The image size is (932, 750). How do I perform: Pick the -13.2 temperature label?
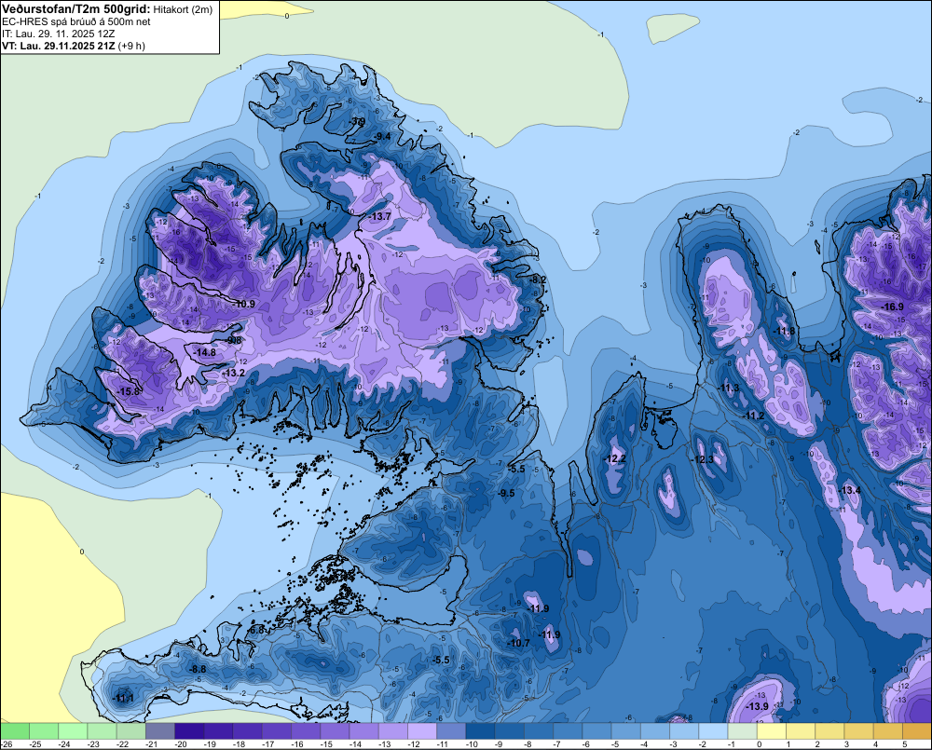[x=234, y=373]
